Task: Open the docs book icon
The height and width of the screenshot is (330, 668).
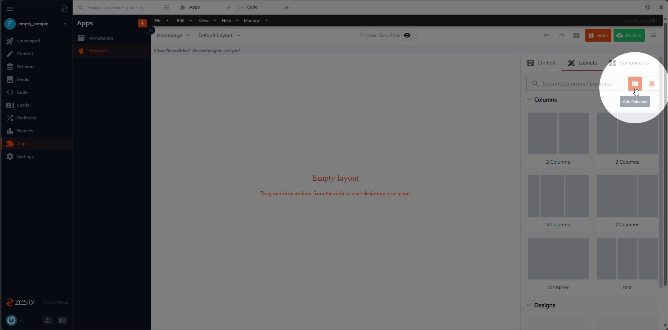Action: pyautogui.click(x=62, y=320)
